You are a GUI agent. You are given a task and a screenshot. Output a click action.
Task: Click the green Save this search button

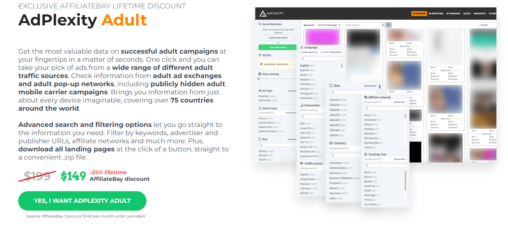[x=278, y=47]
